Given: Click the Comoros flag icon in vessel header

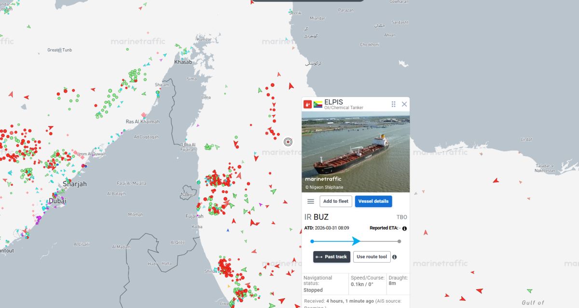Looking at the screenshot, I should 318,104.
